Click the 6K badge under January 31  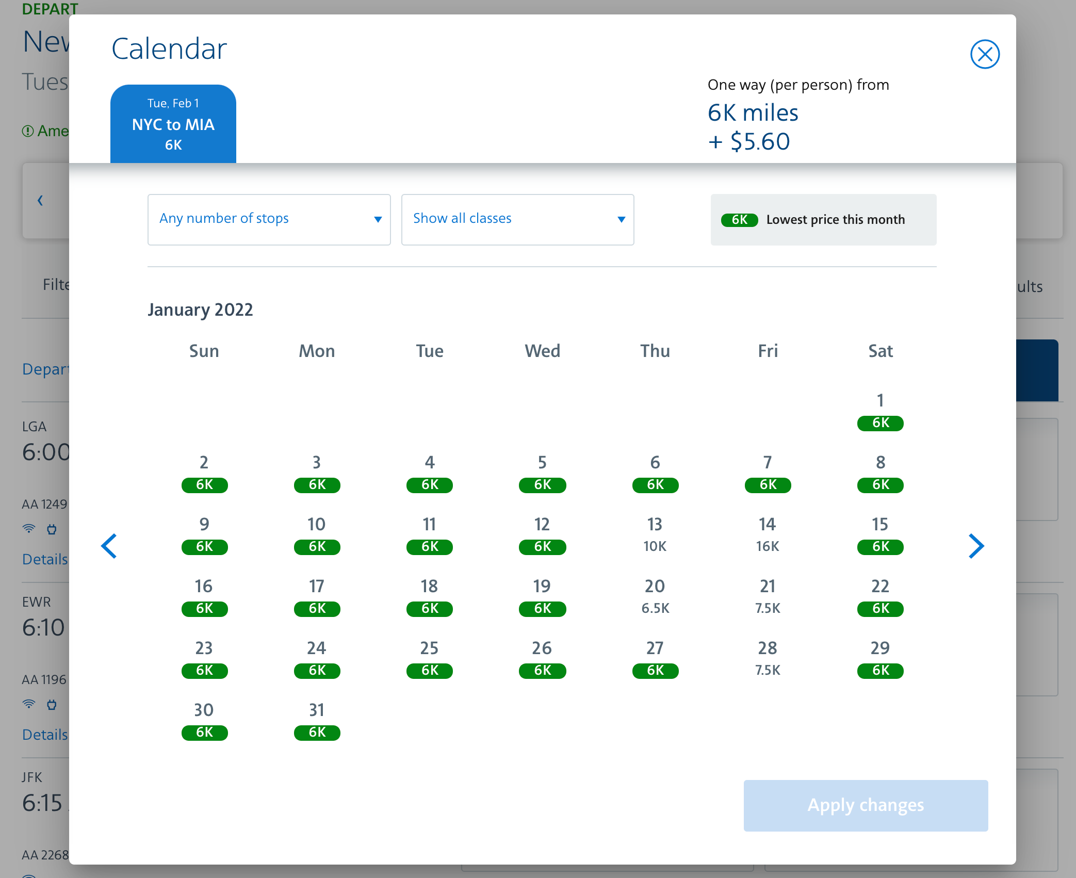tap(317, 733)
